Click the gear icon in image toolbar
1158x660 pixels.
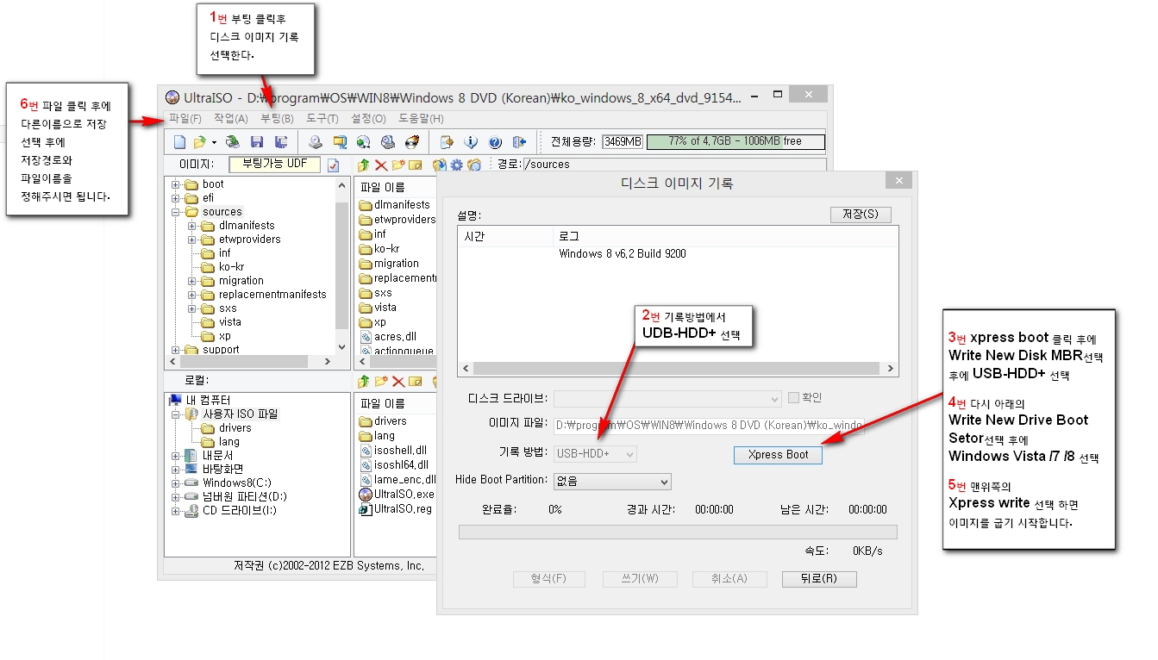(x=457, y=165)
